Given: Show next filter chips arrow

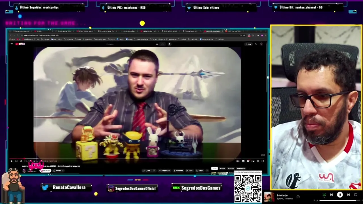Looking at the screenshot, I should (x=250, y=168).
